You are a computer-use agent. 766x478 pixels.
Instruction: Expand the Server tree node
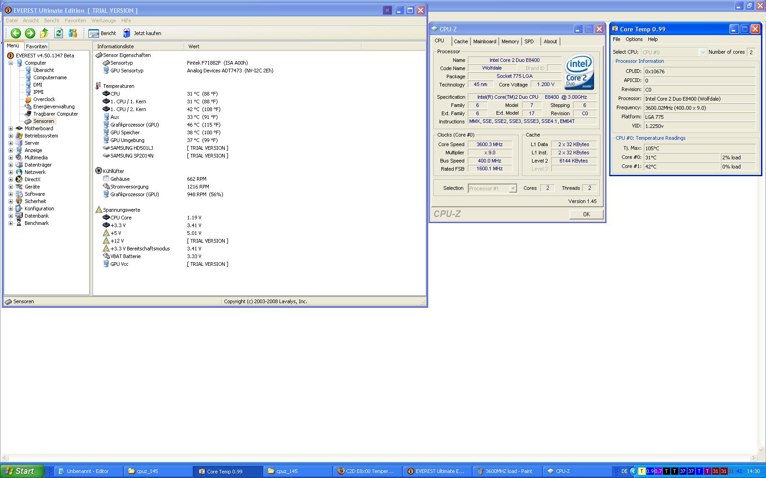[10, 143]
